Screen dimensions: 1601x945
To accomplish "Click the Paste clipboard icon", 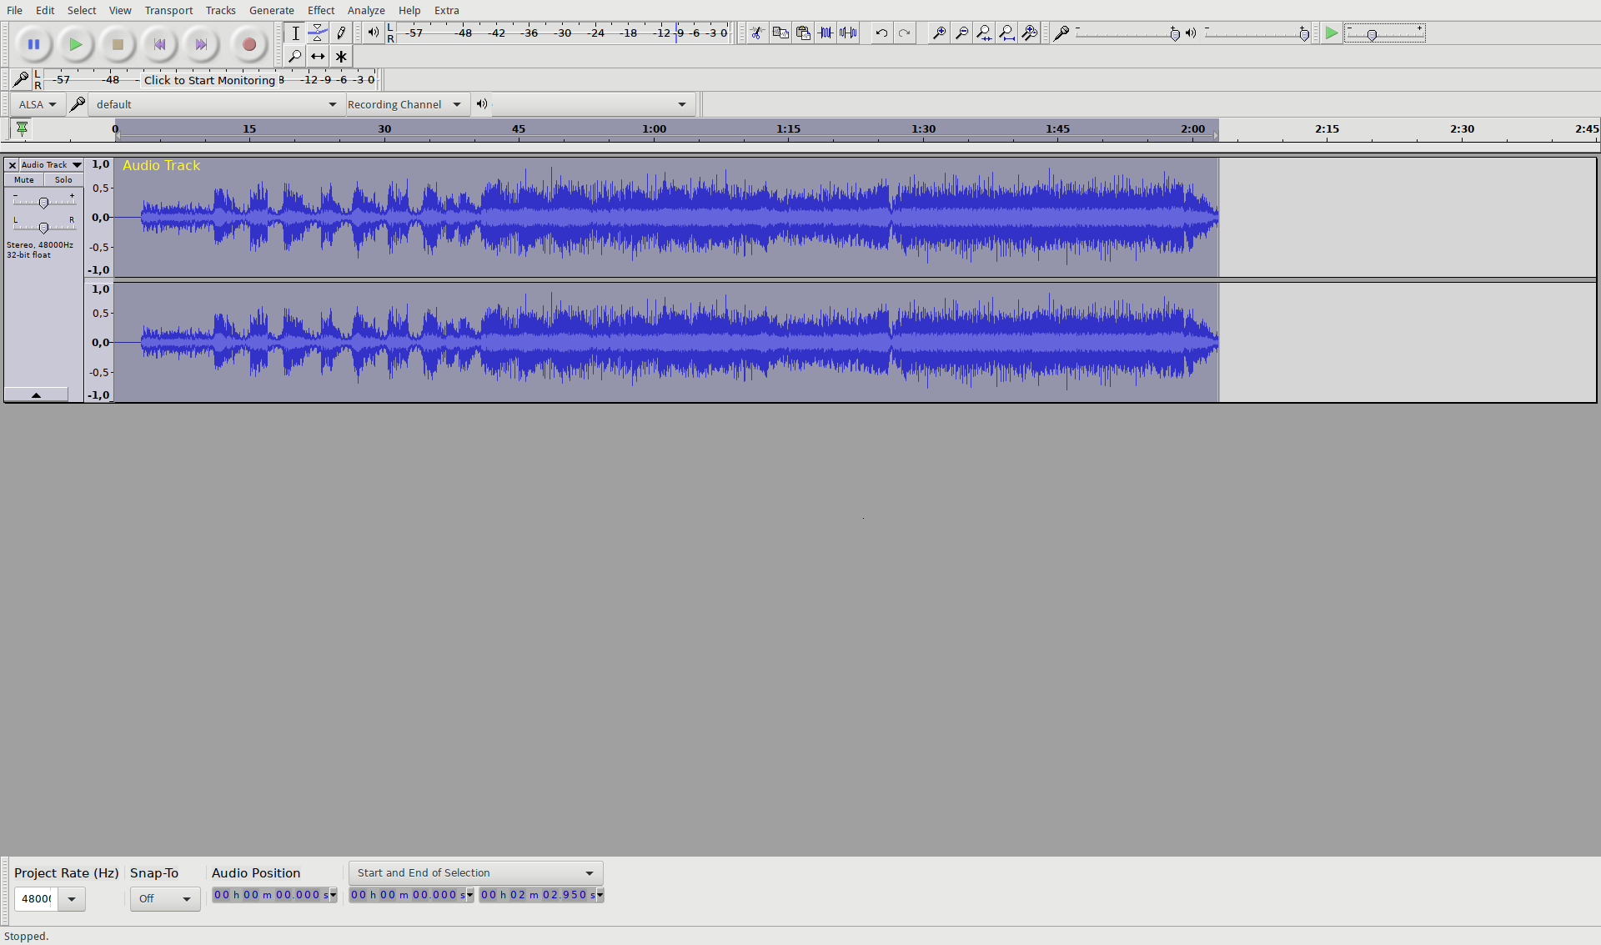I will pos(803,33).
